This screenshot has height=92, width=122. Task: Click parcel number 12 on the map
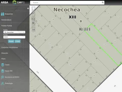click(115, 41)
